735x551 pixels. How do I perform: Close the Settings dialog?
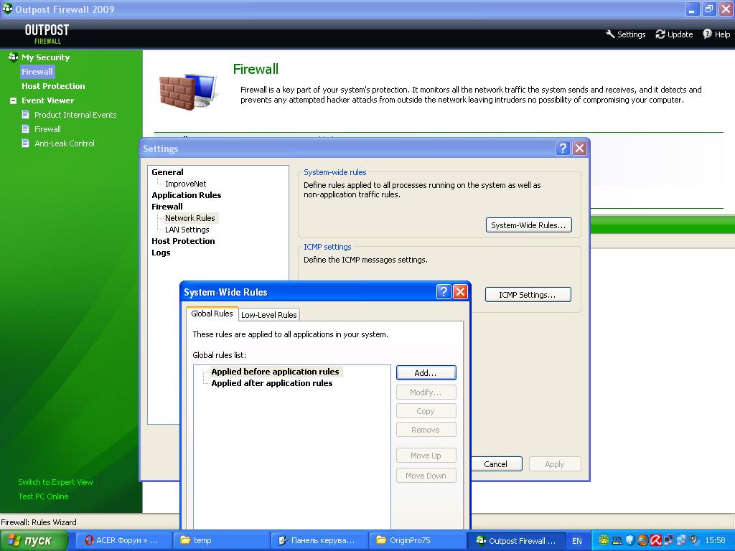[579, 149]
